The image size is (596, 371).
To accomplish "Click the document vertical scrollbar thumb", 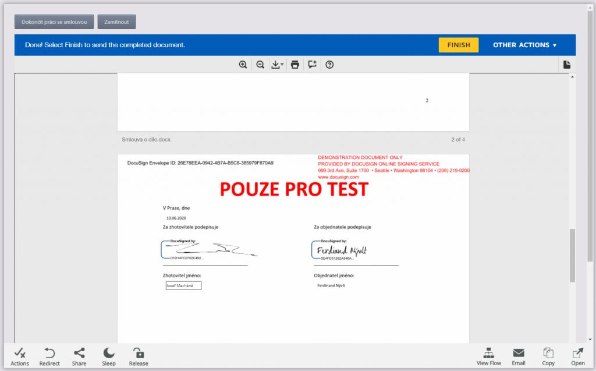I will tap(572, 255).
